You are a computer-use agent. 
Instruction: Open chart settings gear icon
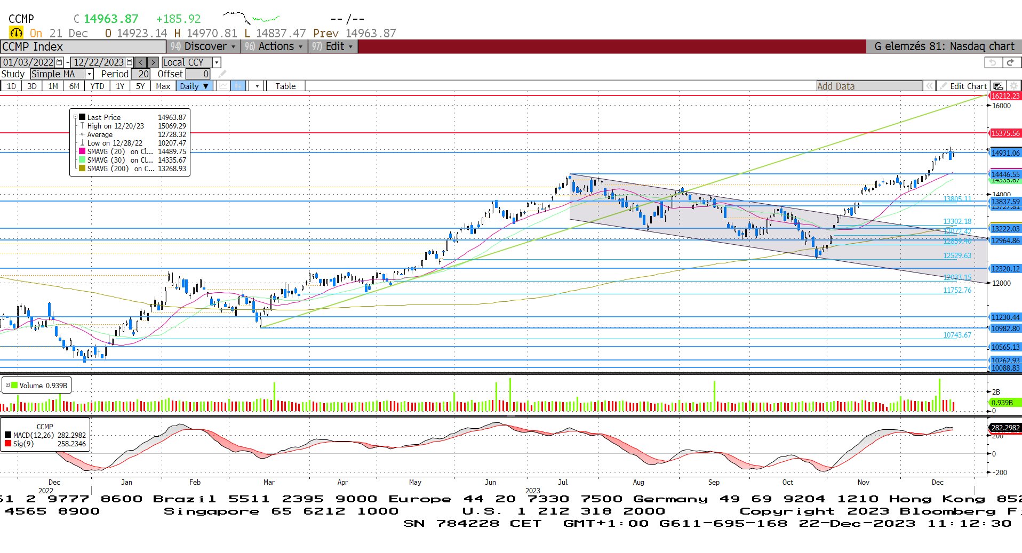(x=1013, y=86)
